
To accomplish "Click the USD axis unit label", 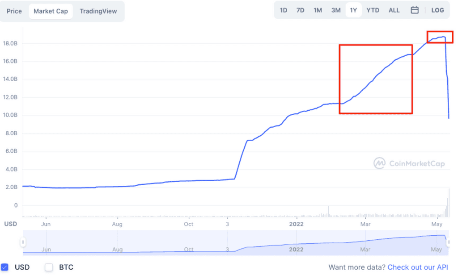I will click(11, 224).
